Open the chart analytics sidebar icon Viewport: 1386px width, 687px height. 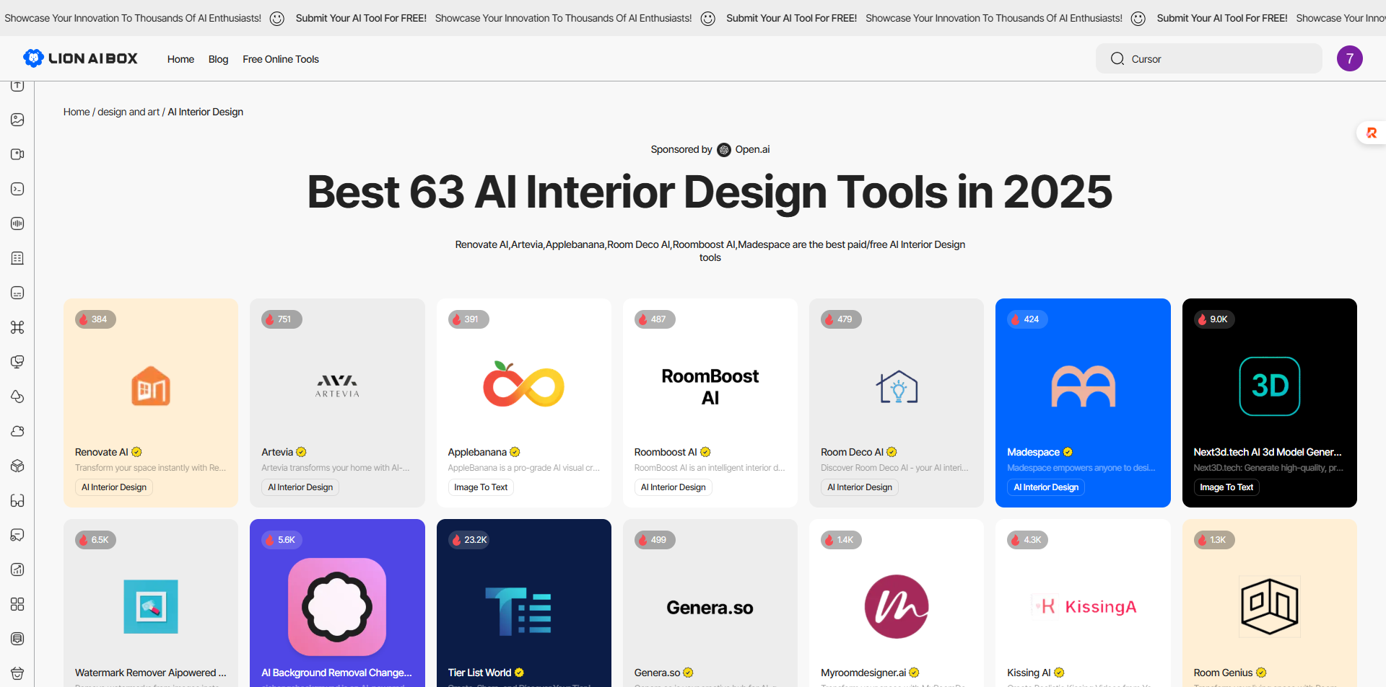17,569
